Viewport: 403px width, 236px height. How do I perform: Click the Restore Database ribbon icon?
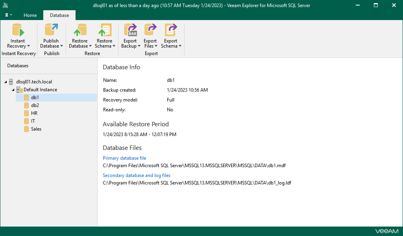click(80, 30)
